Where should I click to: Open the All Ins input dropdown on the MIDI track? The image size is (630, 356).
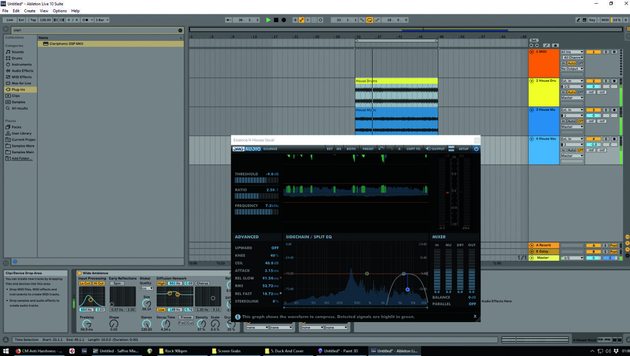click(572, 52)
